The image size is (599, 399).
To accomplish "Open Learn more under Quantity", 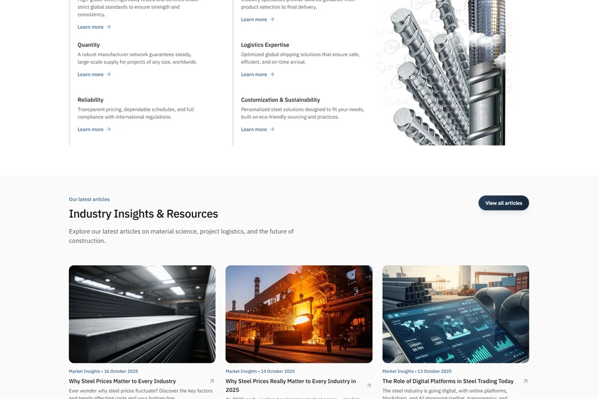I will point(94,74).
